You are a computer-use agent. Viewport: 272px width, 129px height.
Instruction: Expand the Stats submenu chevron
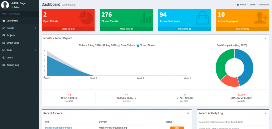pos(35,50)
